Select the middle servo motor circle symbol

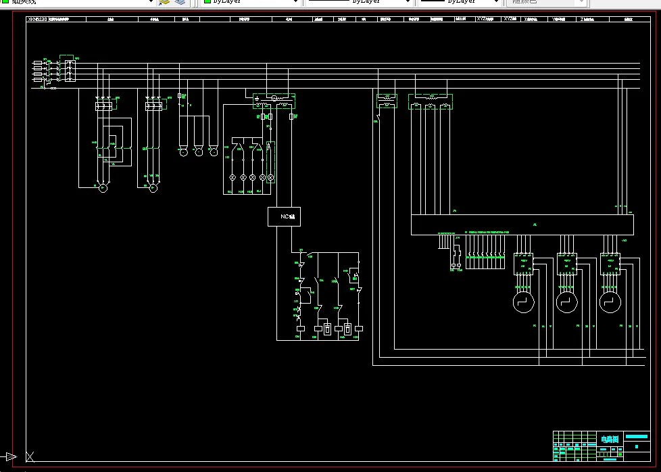[566, 302]
